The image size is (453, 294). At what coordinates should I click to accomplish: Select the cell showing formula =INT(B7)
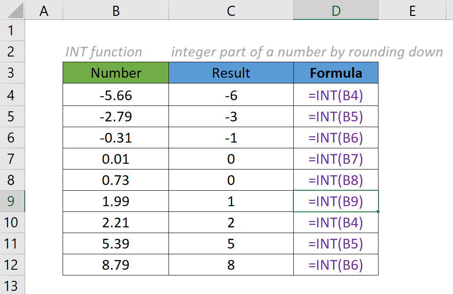(x=336, y=158)
